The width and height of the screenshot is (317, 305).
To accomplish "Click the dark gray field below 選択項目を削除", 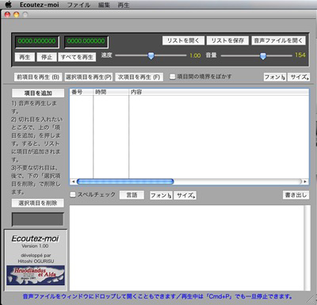I will click(38, 219).
